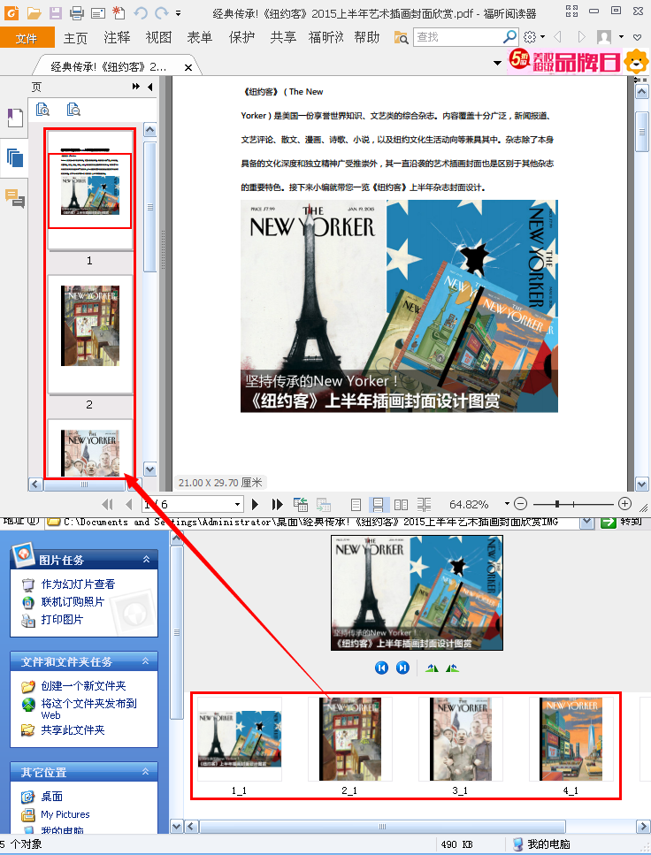
Task: Open the Explorer address bar dropdown
Action: point(587,523)
